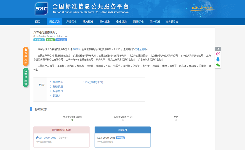Click the share arrow icon
The height and width of the screenshot is (150, 245).
(x=218, y=49)
